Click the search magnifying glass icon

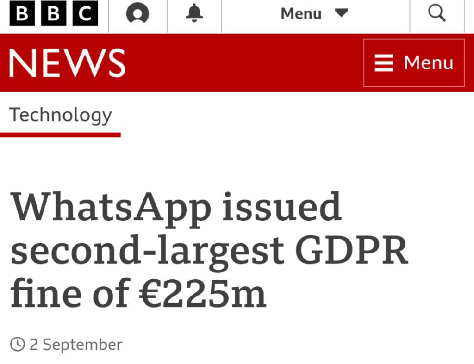[437, 14]
